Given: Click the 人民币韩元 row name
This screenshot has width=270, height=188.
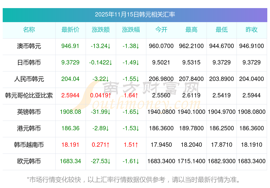Looking at the screenshot, I should pos(29,79).
